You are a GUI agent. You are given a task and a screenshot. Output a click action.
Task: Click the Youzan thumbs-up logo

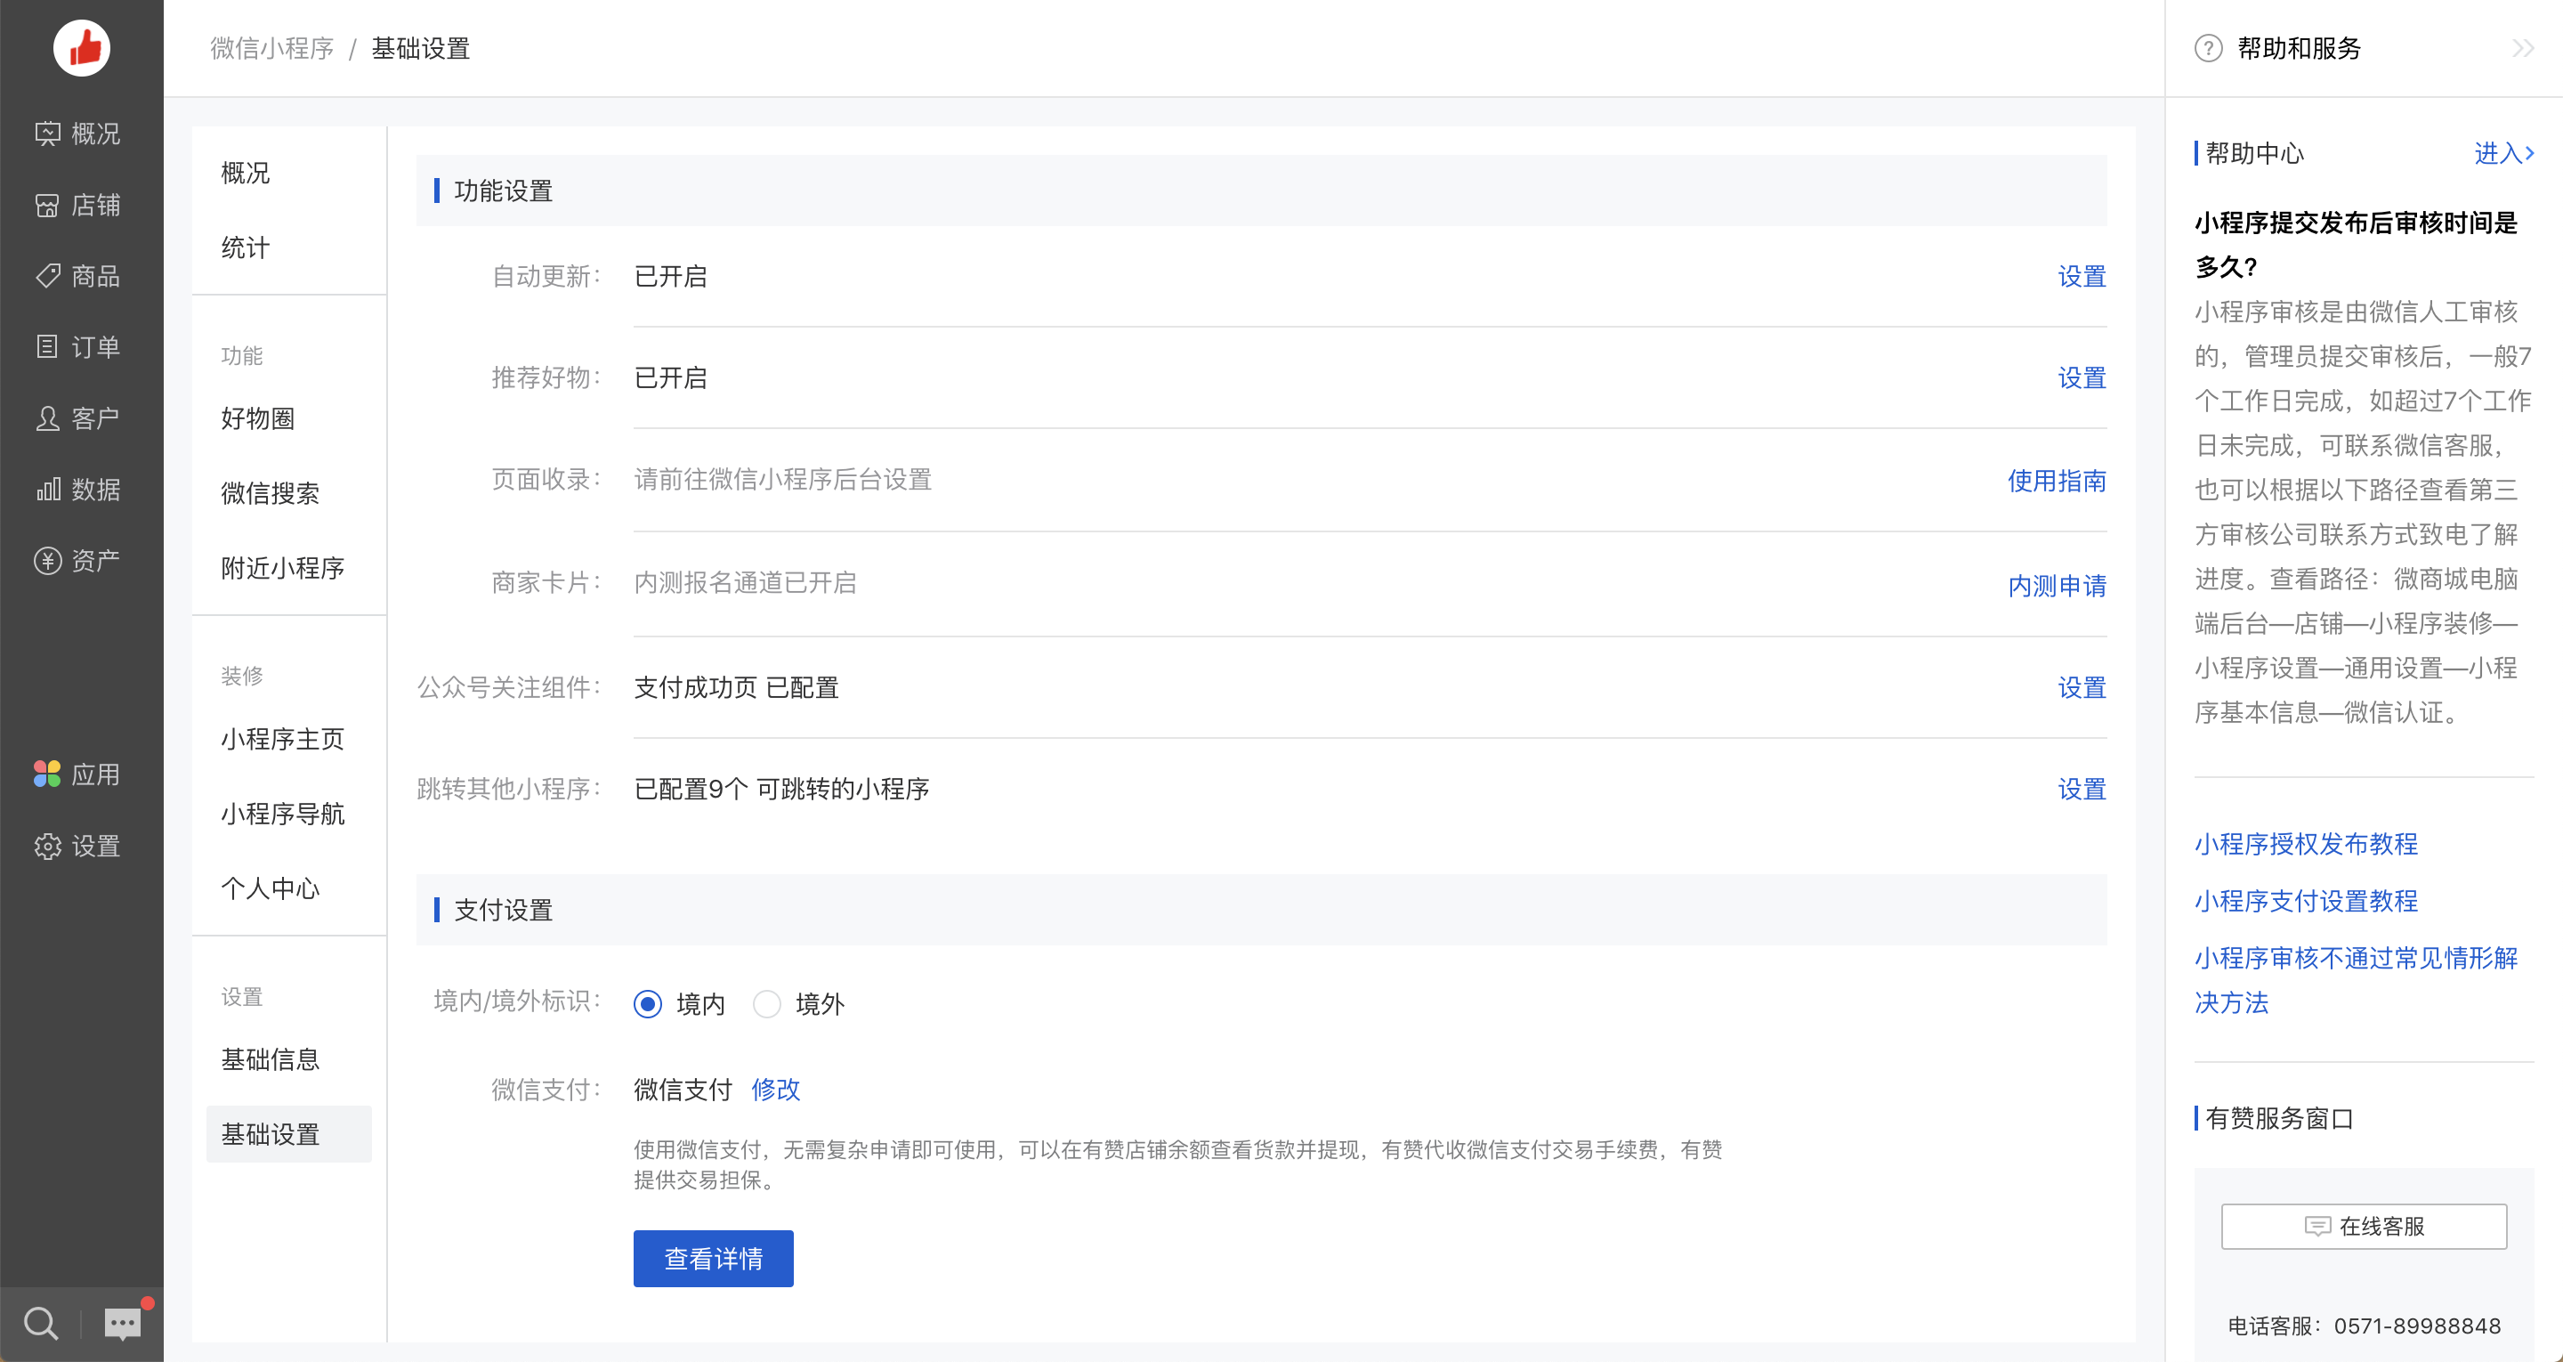82,48
